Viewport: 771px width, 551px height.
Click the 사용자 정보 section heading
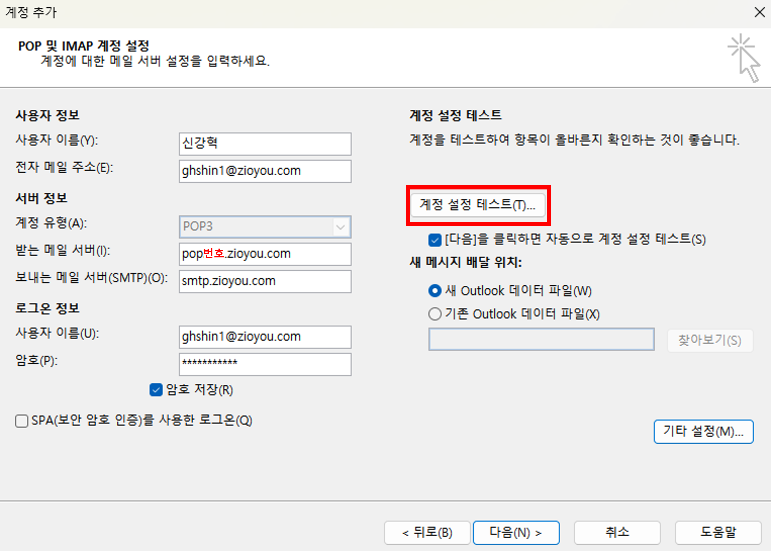(47, 115)
